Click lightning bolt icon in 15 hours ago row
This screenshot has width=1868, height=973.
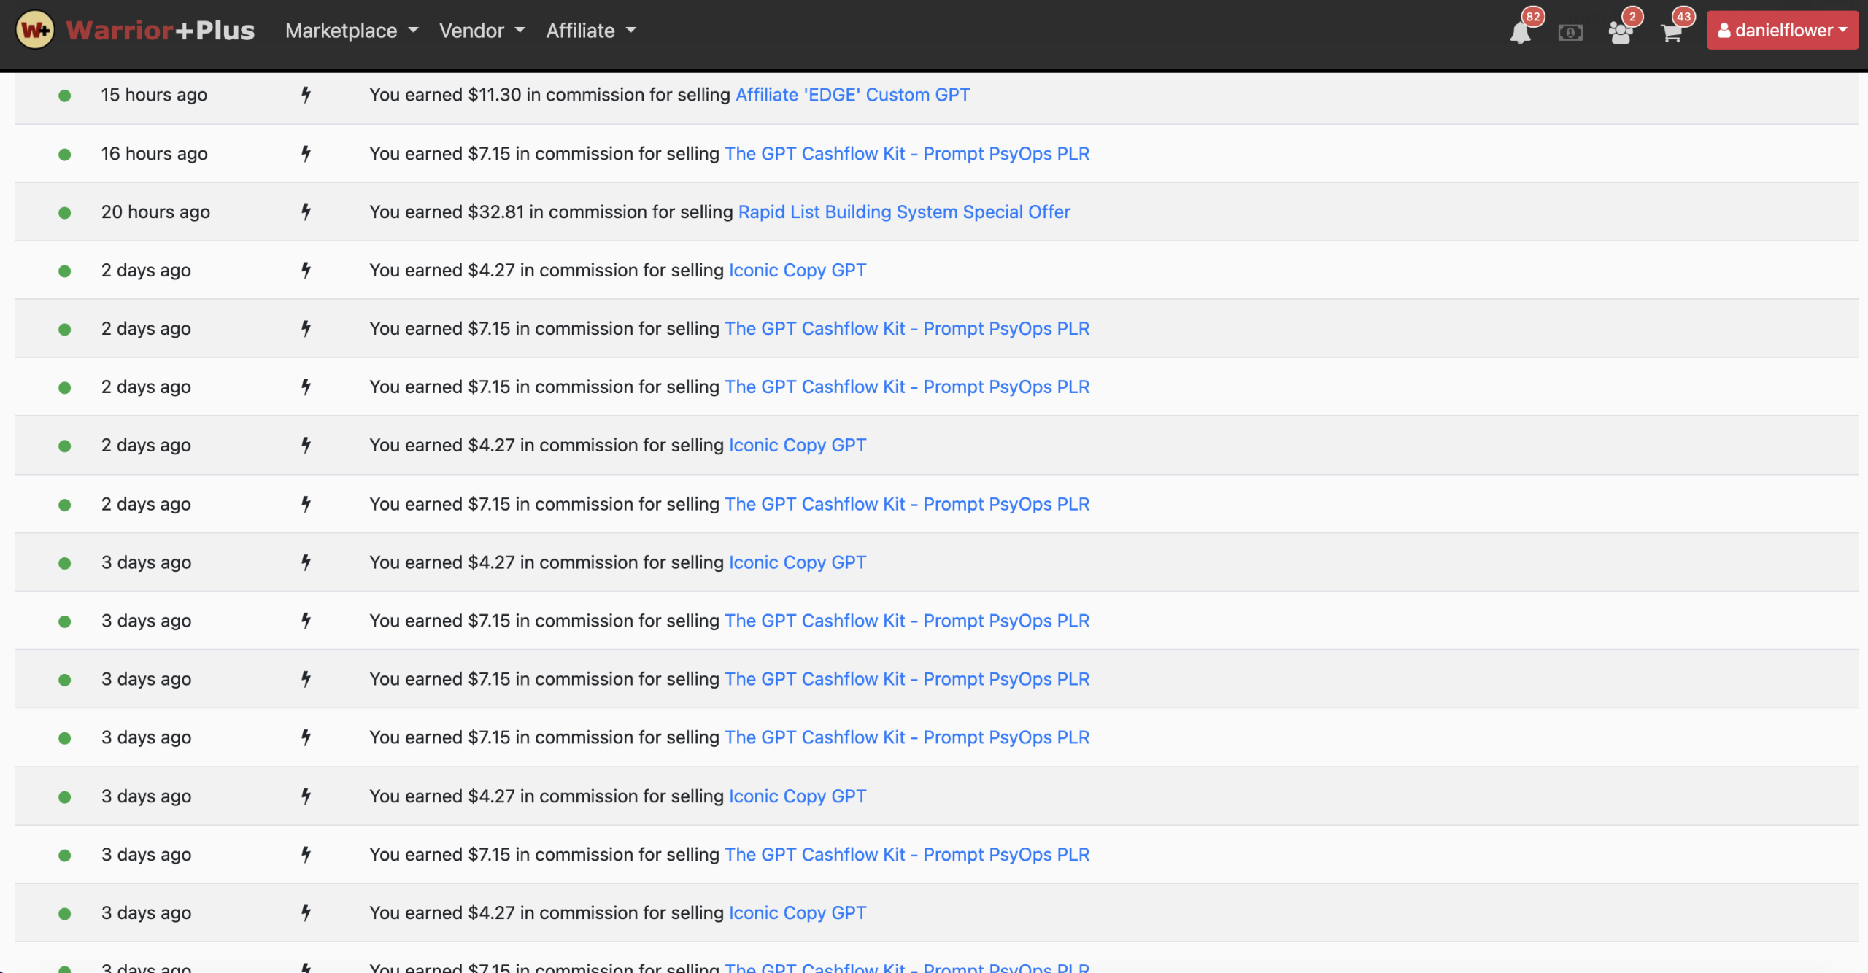pyautogui.click(x=306, y=95)
